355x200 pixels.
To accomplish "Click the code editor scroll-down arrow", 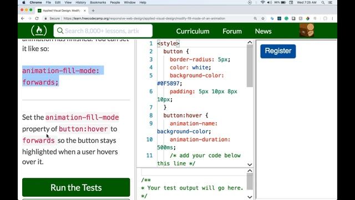I will coord(250,164).
